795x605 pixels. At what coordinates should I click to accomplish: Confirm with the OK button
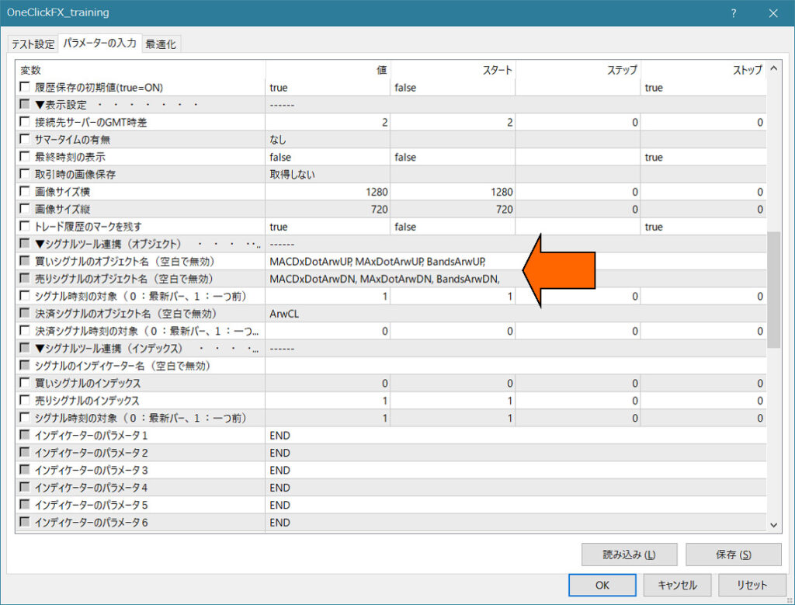(602, 585)
